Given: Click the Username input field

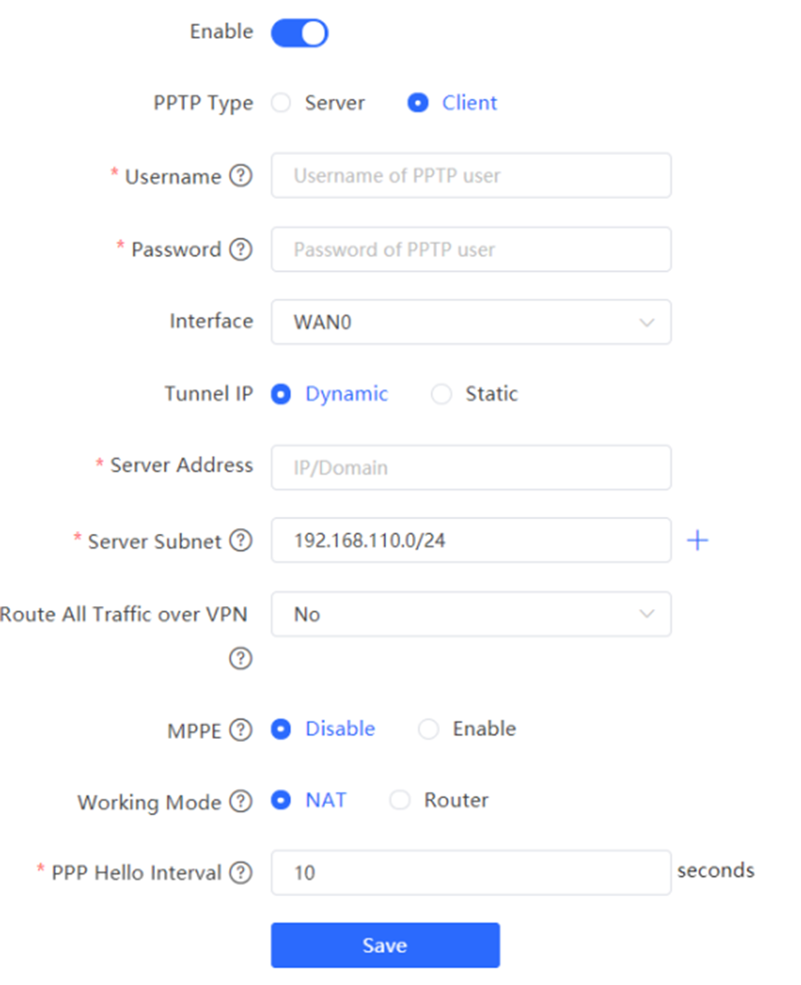Looking at the screenshot, I should [x=471, y=175].
